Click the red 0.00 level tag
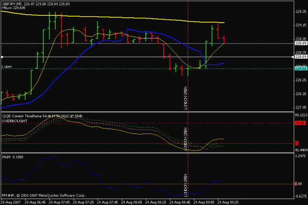Image resolution: width=308 pixels, height=205 pixels. click(298, 184)
